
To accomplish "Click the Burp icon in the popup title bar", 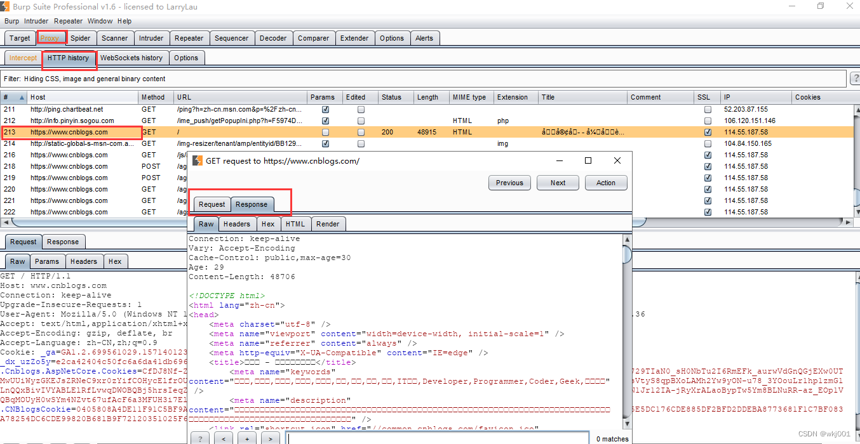I will [198, 160].
